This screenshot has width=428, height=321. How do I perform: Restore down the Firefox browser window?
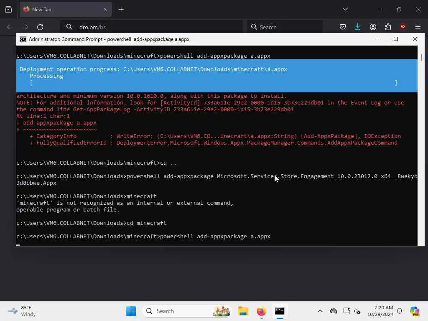[x=399, y=9]
